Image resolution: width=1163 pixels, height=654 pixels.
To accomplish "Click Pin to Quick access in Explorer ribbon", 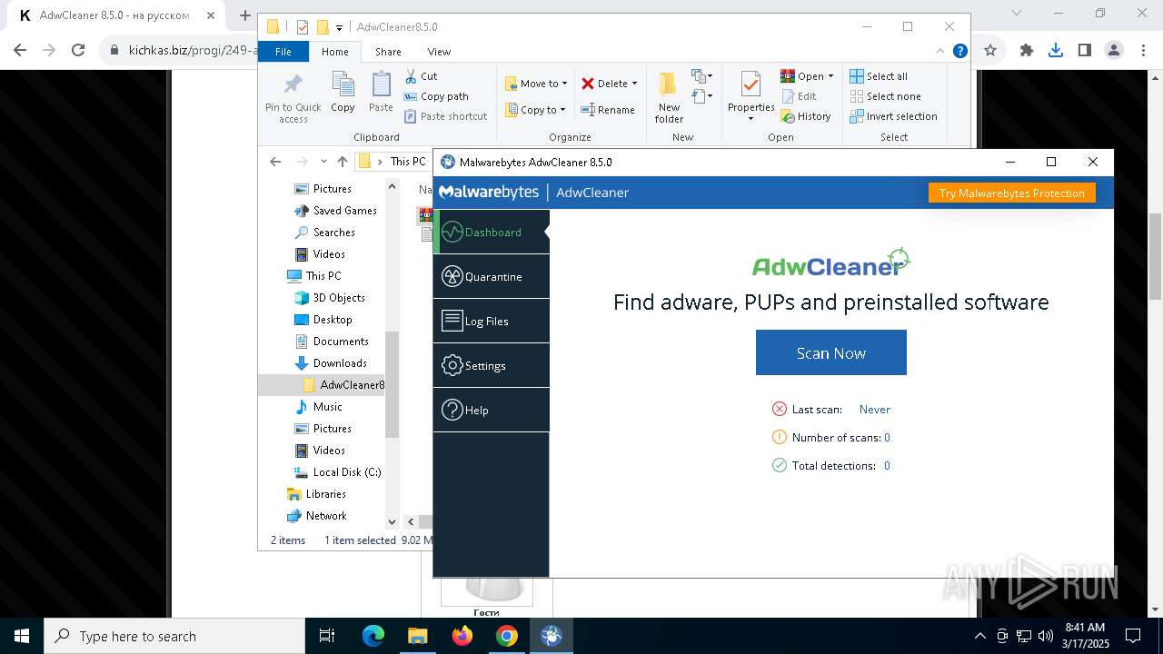I will [x=293, y=98].
